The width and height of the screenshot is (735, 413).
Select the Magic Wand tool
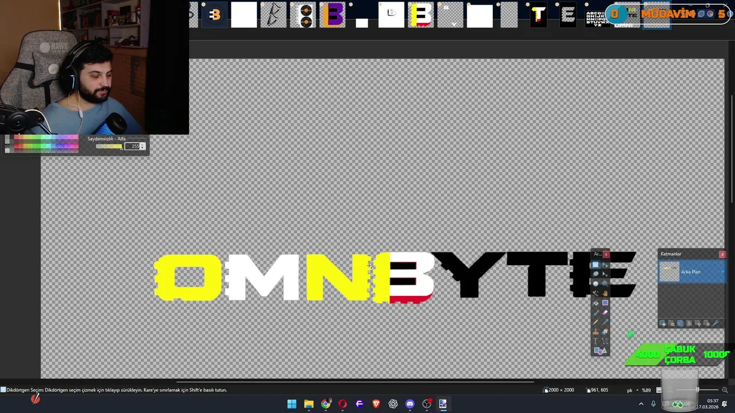[x=595, y=293]
